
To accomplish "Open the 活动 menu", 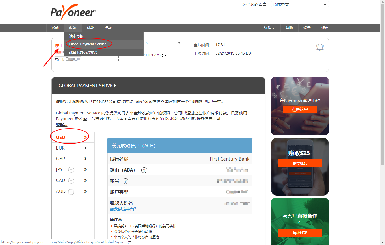I will 55,28.
